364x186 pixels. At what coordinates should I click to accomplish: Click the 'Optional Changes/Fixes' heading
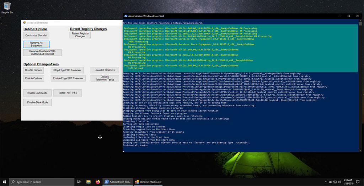[x=41, y=64]
